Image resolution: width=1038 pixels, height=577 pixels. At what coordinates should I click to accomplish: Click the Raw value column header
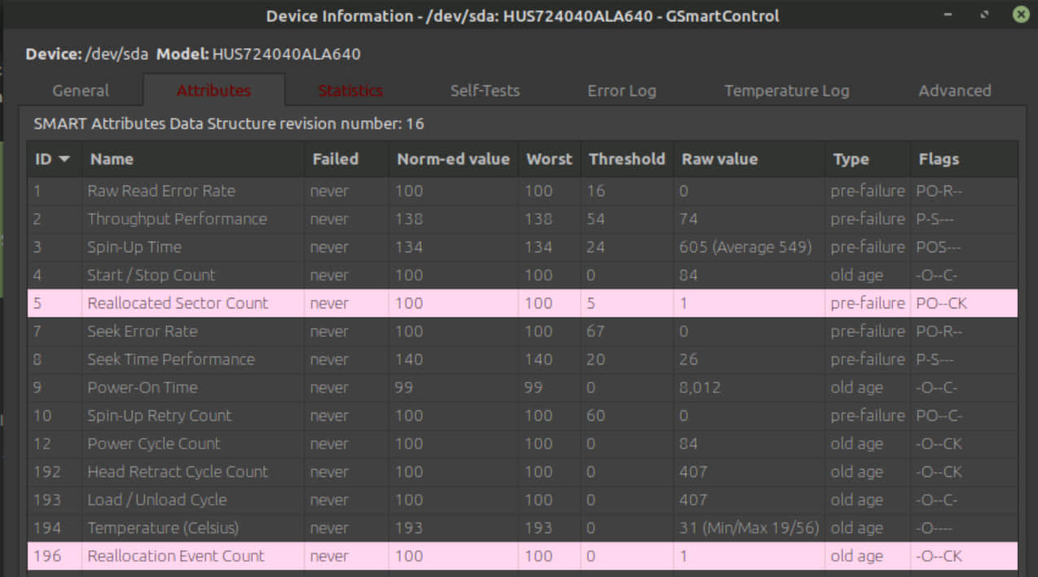pyautogui.click(x=719, y=160)
